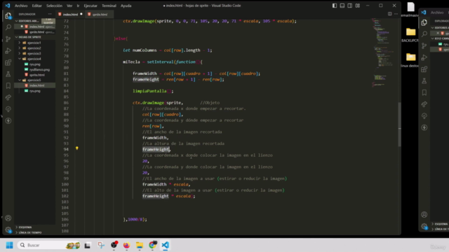Click the split editor icon in the tab bar

(x=389, y=14)
